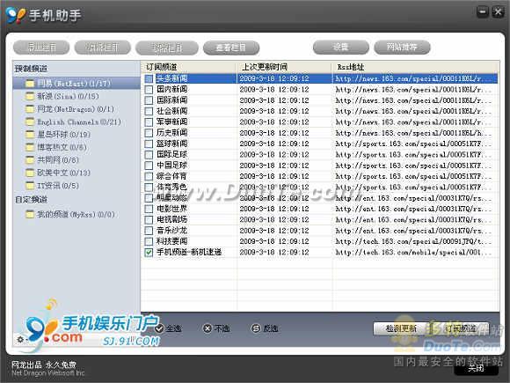Click the 反选 invert selection icon
Viewport: 510px width, 383px height.
click(256, 328)
